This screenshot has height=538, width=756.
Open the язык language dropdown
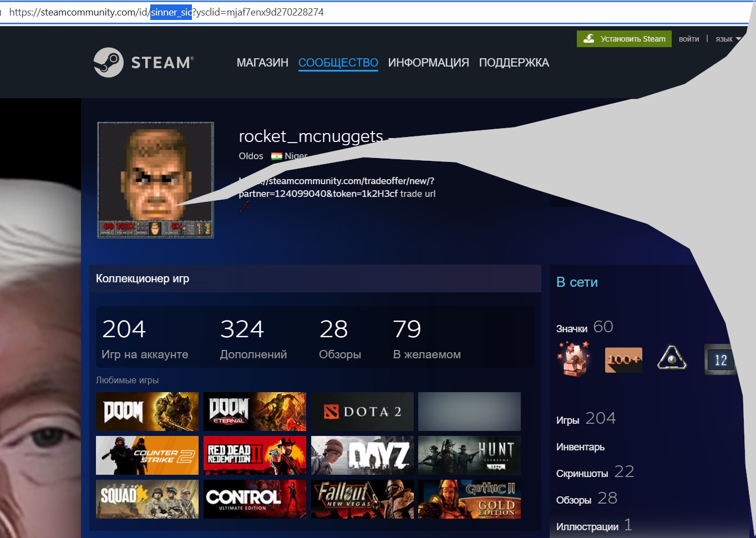tap(728, 39)
